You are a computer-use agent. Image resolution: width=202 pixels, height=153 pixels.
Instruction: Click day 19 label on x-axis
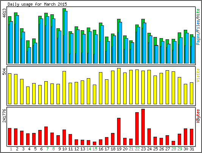[x=119, y=149]
